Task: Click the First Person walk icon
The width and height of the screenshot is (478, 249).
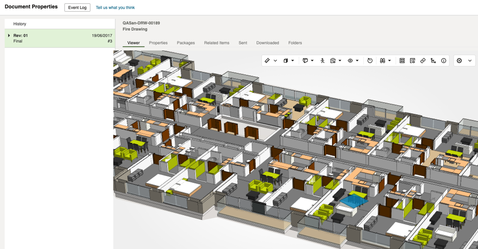Action: click(322, 61)
